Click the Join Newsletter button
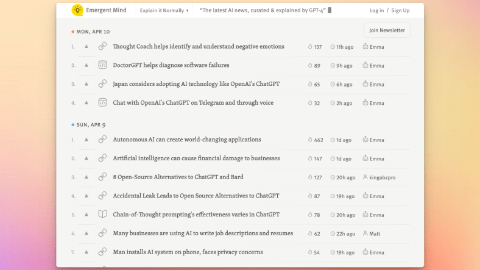Image resolution: width=480 pixels, height=270 pixels. click(x=387, y=30)
